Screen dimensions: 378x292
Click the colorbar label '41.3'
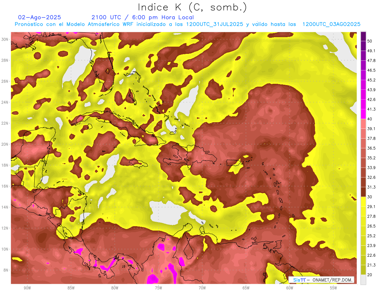click(371, 109)
